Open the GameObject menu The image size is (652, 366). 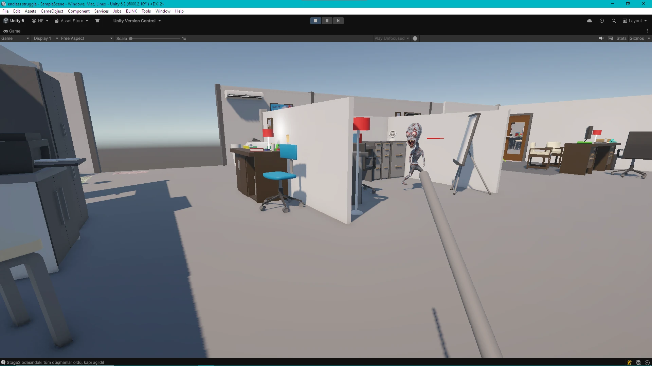[x=52, y=11]
